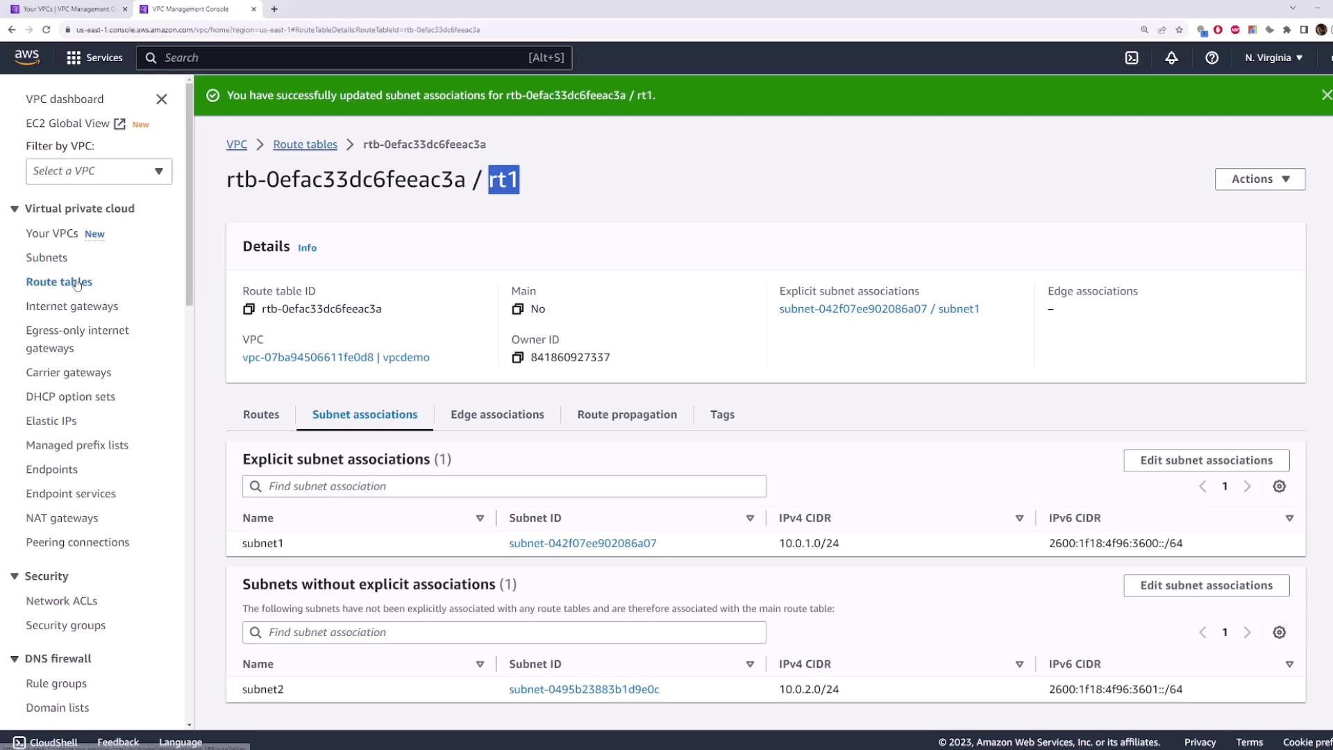1333x750 pixels.
Task: Go to next page of subnets without associations
Action: point(1247,633)
